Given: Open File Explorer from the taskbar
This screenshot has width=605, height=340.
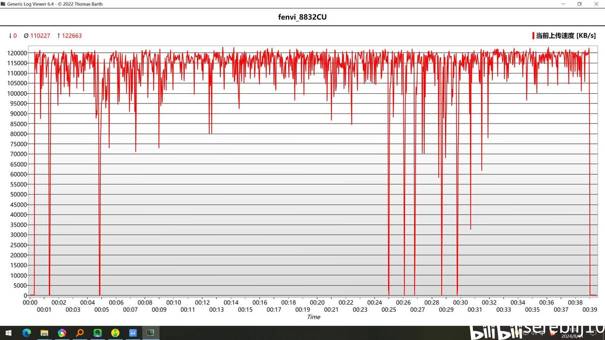Looking at the screenshot, I should (x=44, y=333).
